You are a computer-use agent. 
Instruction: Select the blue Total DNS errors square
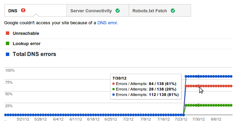(x=8, y=54)
